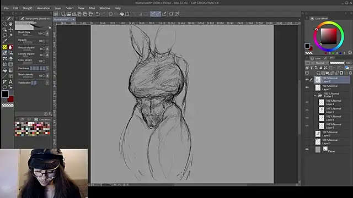The width and height of the screenshot is (353, 198).
Task: Select the Fill bucket tool
Action: coord(4,70)
